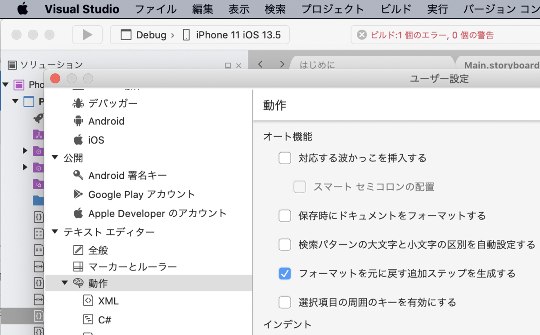This screenshot has width=540, height=335.
Task: Click the Apple icon beside iOS
Action: point(78,140)
